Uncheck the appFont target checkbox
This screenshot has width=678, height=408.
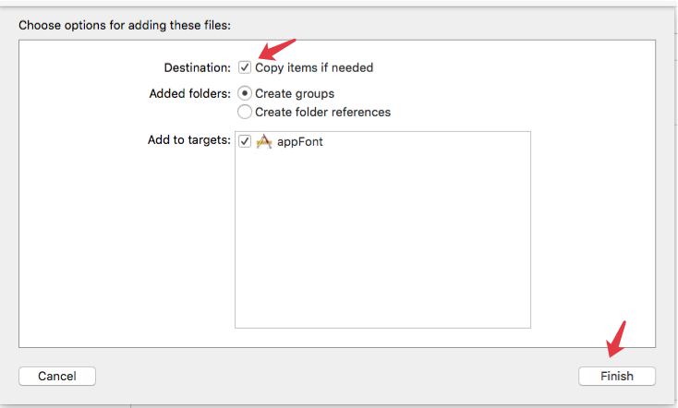click(x=245, y=142)
